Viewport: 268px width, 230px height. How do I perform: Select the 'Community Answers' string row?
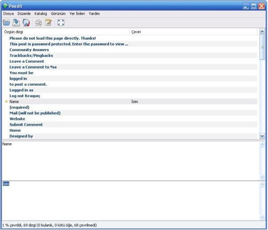(29, 50)
